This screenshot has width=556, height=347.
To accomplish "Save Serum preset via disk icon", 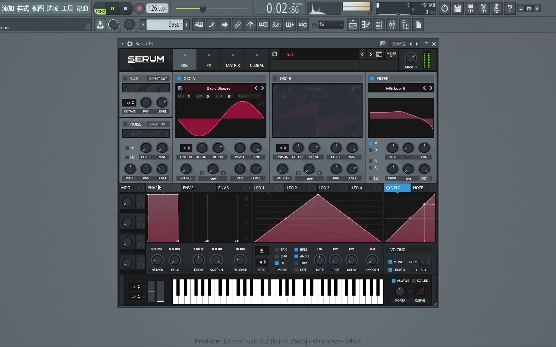I will 274,54.
